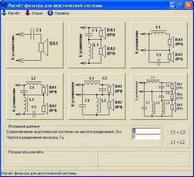Select the three-way circuit with BA3 speaker
Image resolution: width=194 pixels, height=177 pixels.
pyautogui.click(x=159, y=96)
